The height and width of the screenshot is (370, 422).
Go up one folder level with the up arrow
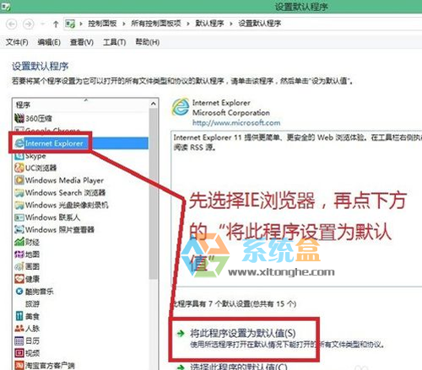pos(56,24)
